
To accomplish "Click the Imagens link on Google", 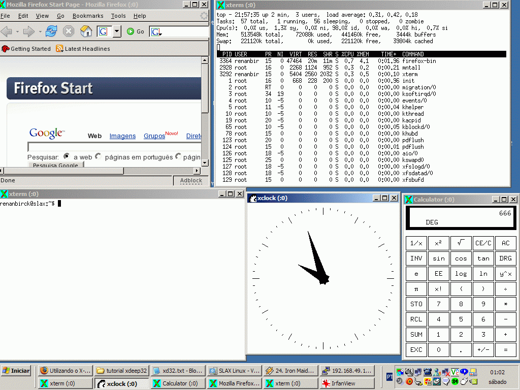I will coord(122,136).
